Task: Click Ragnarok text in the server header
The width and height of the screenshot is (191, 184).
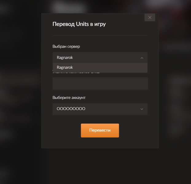Action: [65, 58]
